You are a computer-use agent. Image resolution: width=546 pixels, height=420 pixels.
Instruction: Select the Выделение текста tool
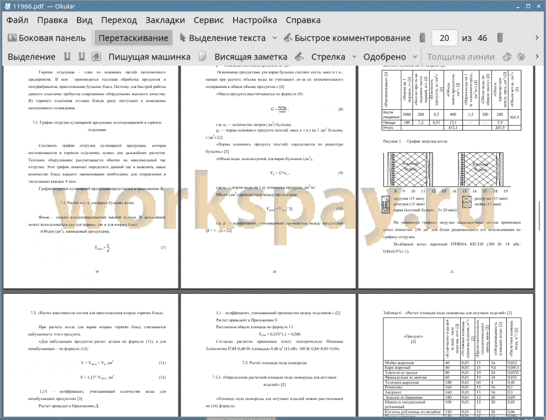(x=222, y=38)
